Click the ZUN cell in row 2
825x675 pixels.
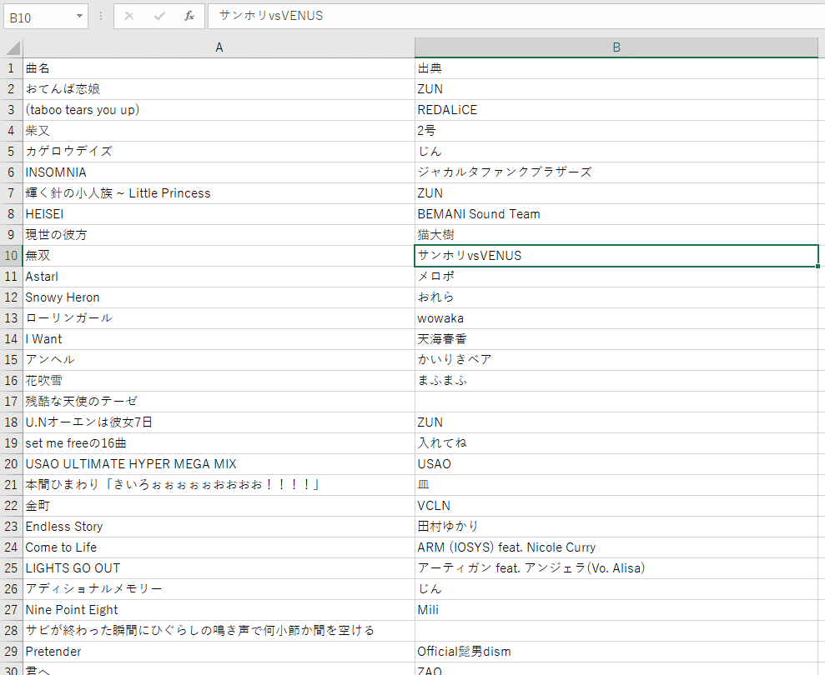tap(616, 89)
